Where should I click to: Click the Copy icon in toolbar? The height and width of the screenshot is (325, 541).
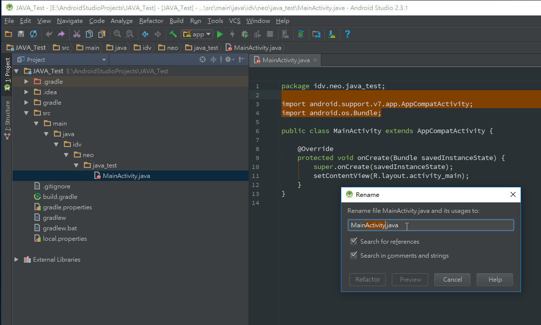point(89,34)
